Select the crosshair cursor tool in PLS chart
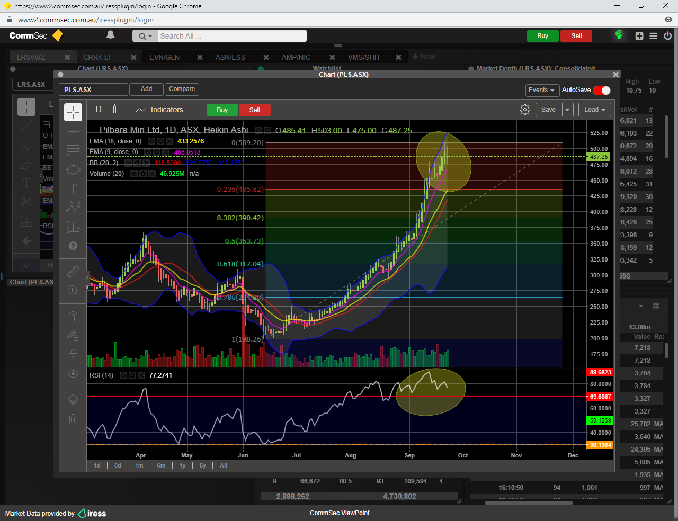 [73, 112]
